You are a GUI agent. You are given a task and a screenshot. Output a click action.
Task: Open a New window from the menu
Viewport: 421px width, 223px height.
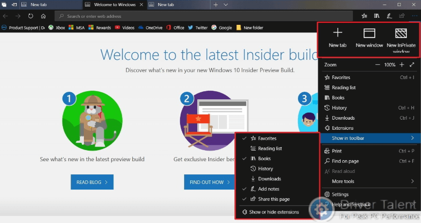click(x=369, y=39)
